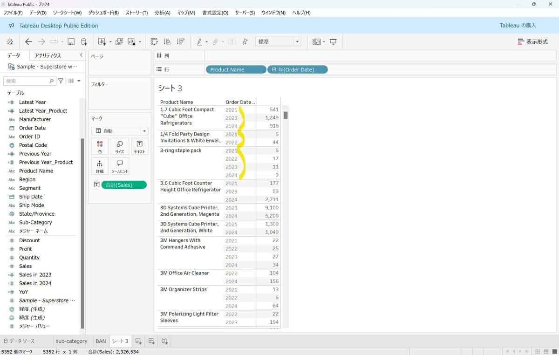Image resolution: width=559 pixels, height=355 pixels.
Task: Click the redo forward arrow
Action: pos(41,42)
